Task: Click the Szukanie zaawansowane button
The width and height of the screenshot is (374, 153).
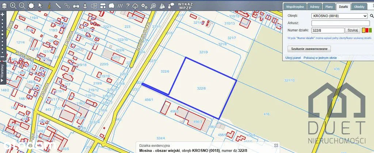Action: tap(309, 49)
